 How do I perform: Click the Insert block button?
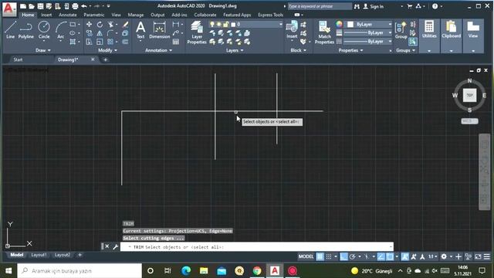(x=292, y=30)
